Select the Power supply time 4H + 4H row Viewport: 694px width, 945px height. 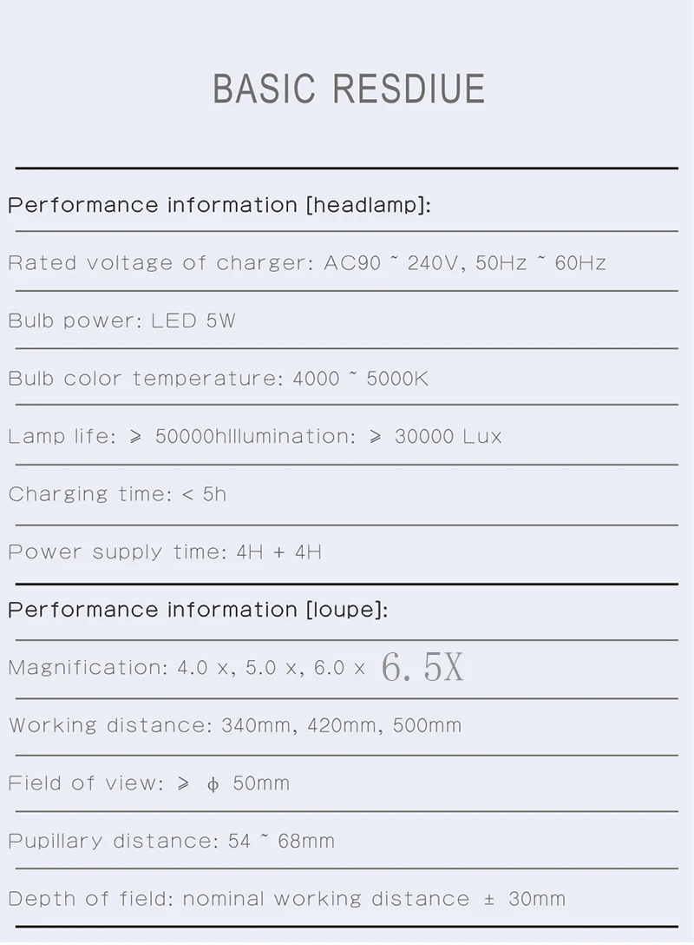[x=165, y=552]
